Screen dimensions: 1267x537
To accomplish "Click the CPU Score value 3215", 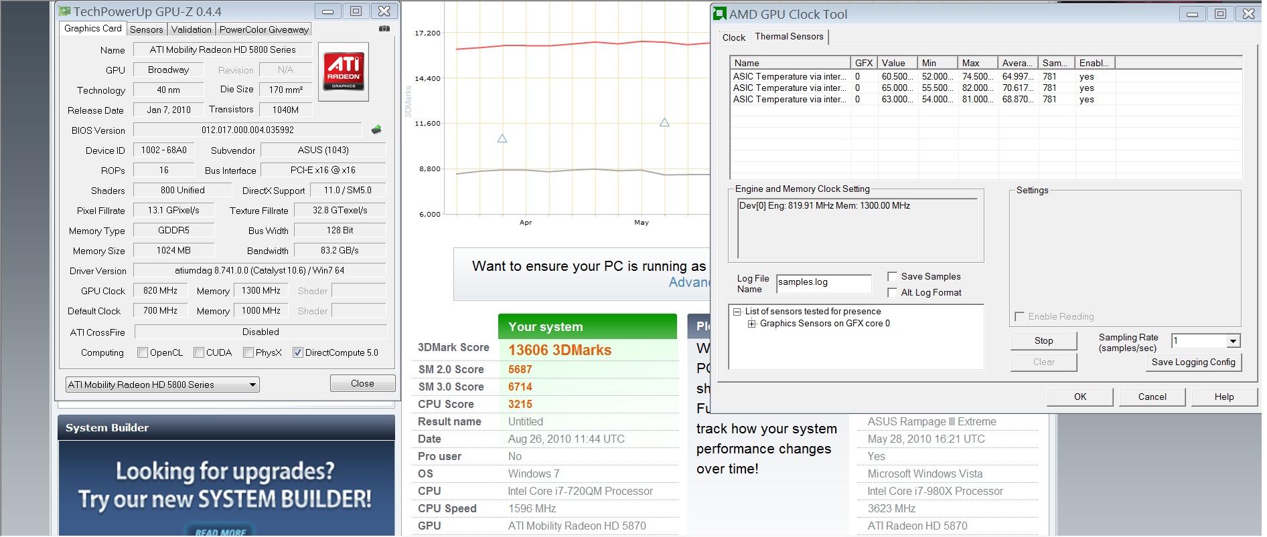I will coord(520,404).
